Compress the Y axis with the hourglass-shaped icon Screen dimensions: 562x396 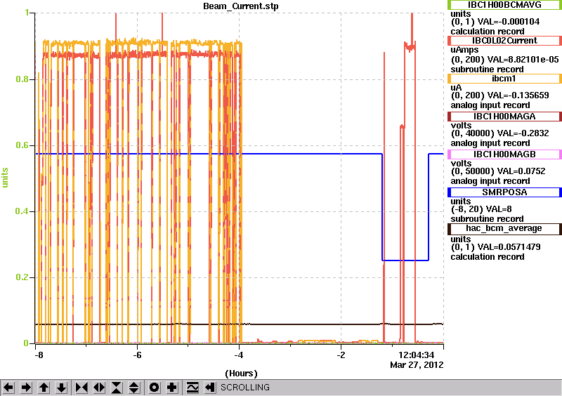(117, 388)
